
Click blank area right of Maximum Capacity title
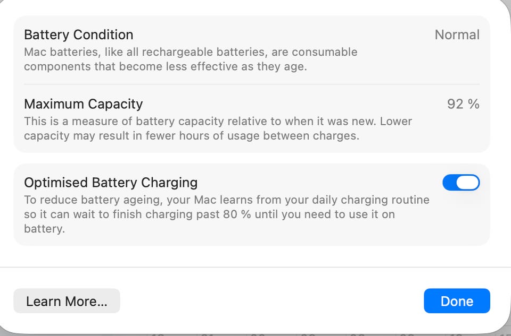(x=293, y=104)
